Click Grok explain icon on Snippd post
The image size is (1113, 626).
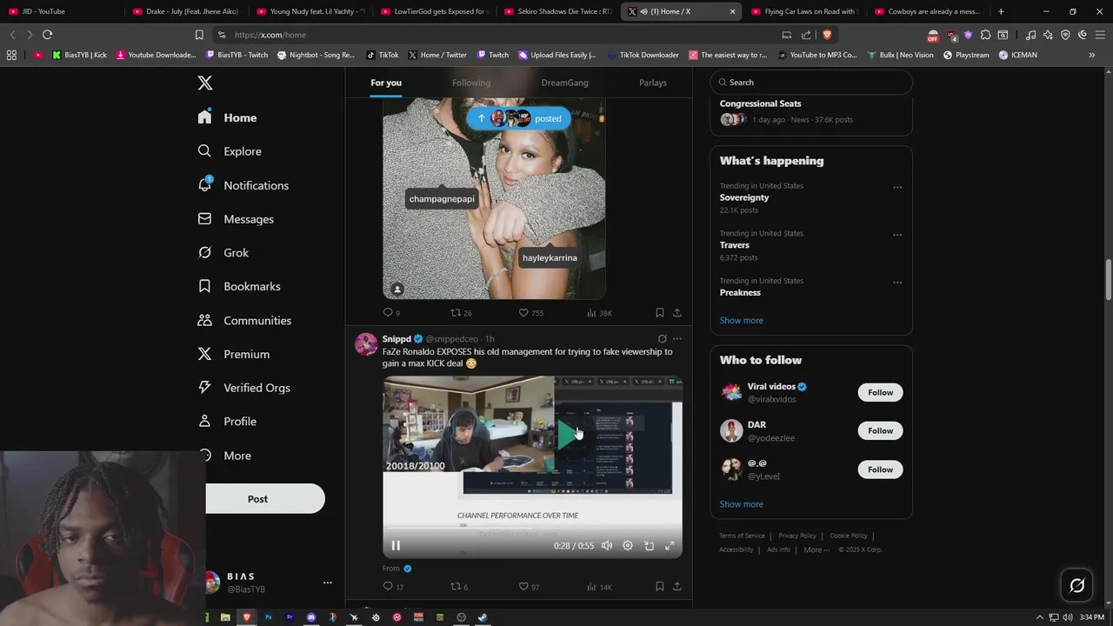point(662,338)
